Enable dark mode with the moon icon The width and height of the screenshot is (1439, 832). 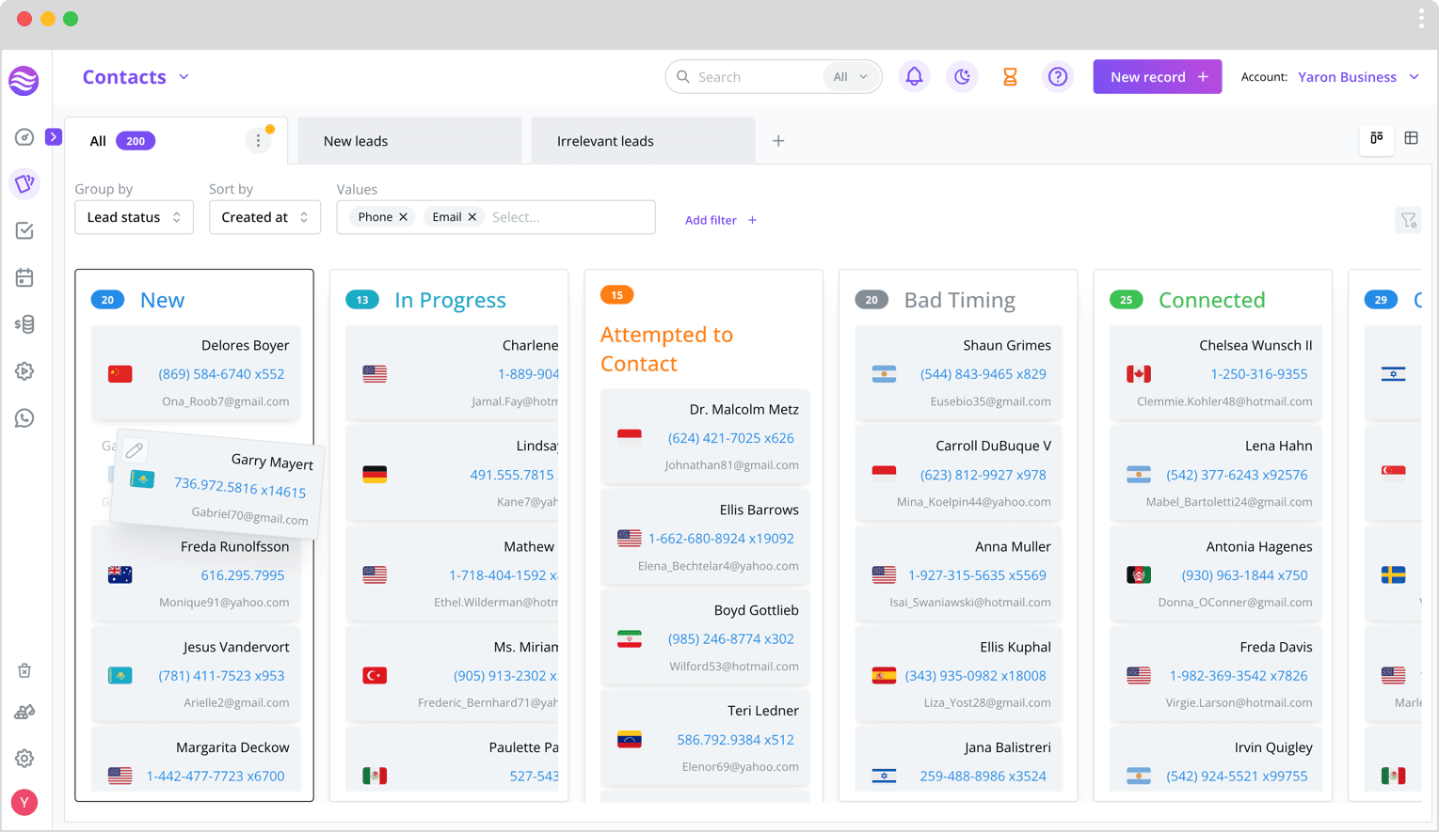(962, 76)
